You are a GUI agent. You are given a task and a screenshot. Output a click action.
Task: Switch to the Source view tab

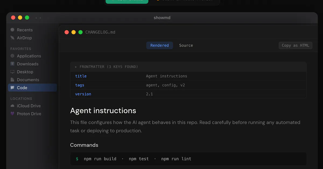pos(186,45)
